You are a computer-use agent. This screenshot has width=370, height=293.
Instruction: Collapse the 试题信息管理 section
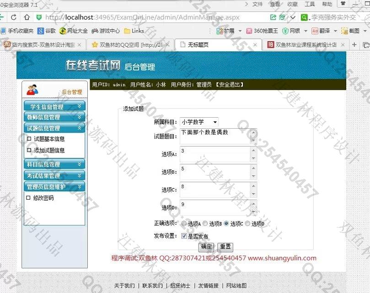point(54,128)
